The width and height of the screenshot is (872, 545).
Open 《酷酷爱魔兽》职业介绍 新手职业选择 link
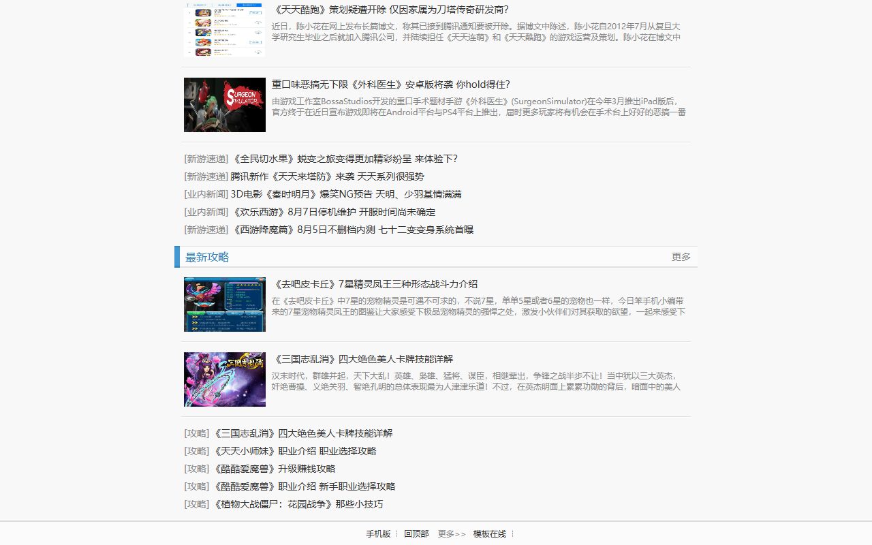(x=304, y=486)
